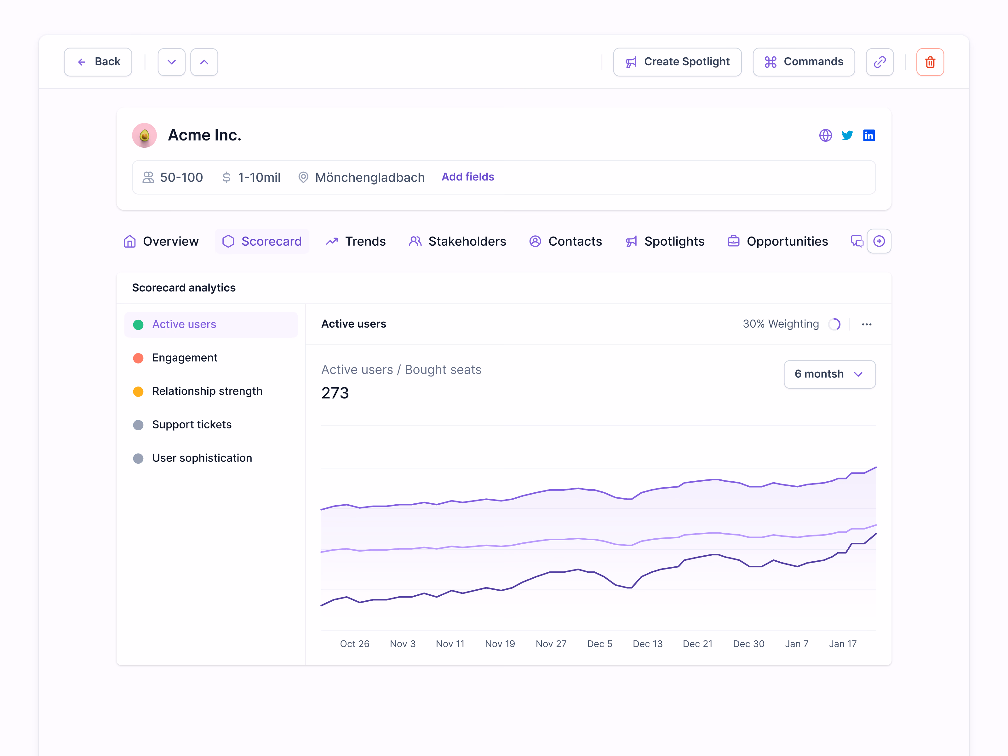Screen dimensions: 1008x756
Task: Select the Scorecard tab
Action: (262, 241)
